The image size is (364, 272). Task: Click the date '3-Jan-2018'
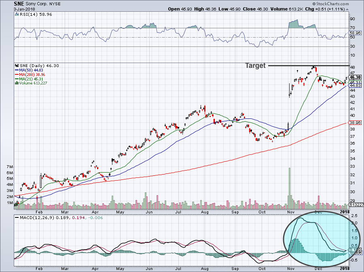pos(24,9)
